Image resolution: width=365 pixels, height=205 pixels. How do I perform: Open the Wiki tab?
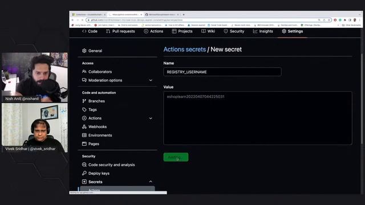point(208,31)
